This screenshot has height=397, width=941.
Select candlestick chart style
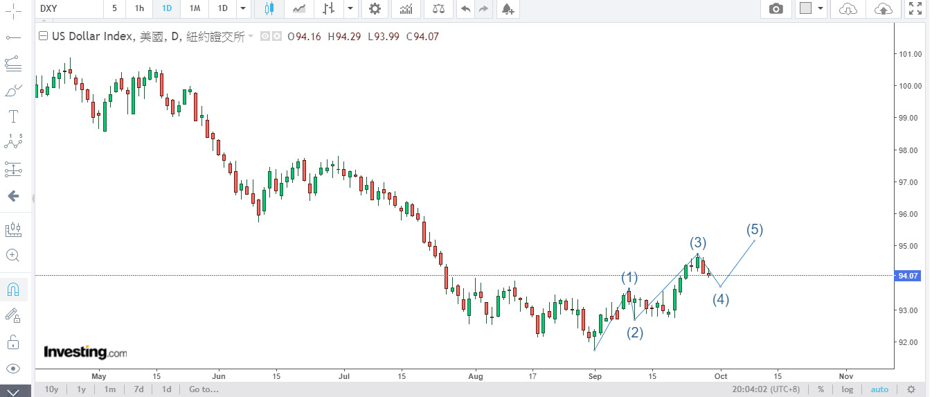(x=269, y=8)
